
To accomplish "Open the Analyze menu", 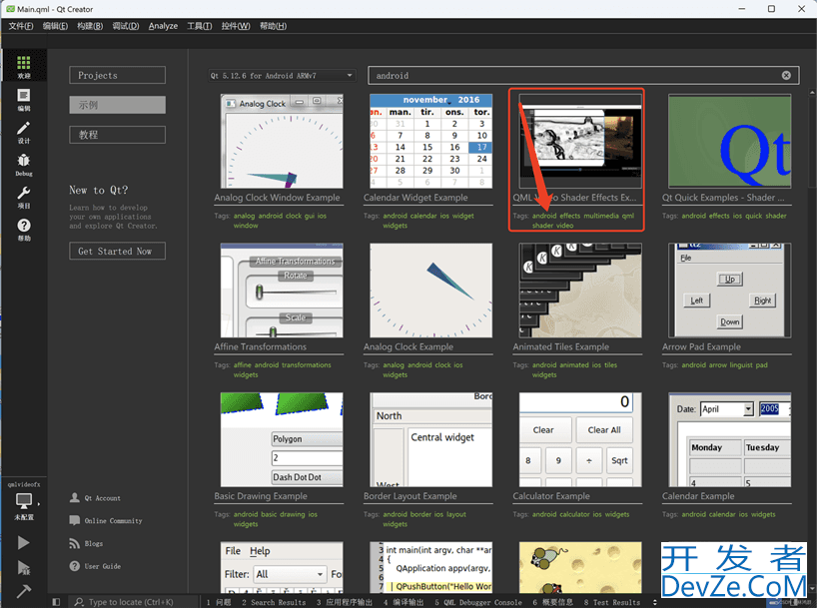I will 163,26.
